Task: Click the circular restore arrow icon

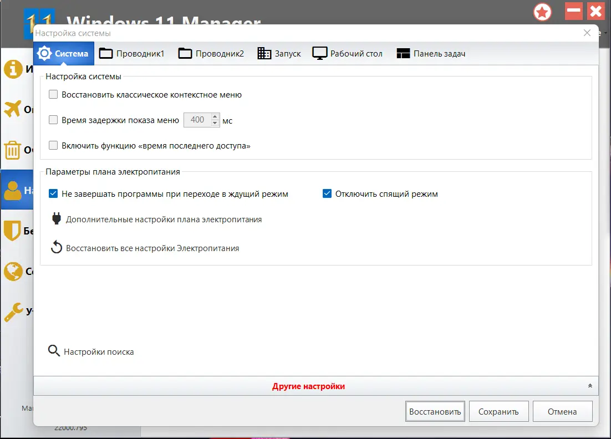Action: [x=57, y=247]
